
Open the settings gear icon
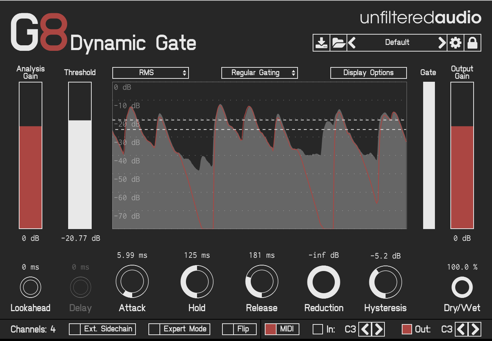456,43
